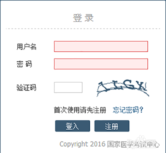The height and width of the screenshot is (153, 166).
Task: Click the 登入 login button
Action: click(x=73, y=126)
